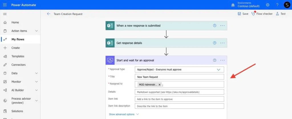Click the Test flask icon
292x119 pixels.
pos(277,14)
